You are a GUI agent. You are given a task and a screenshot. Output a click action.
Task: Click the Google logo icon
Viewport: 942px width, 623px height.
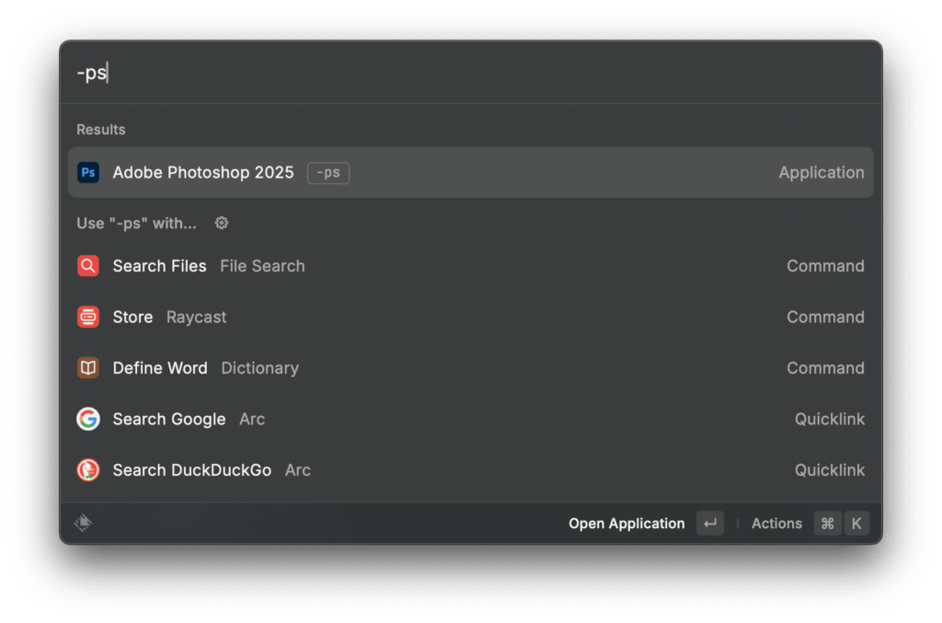click(88, 419)
